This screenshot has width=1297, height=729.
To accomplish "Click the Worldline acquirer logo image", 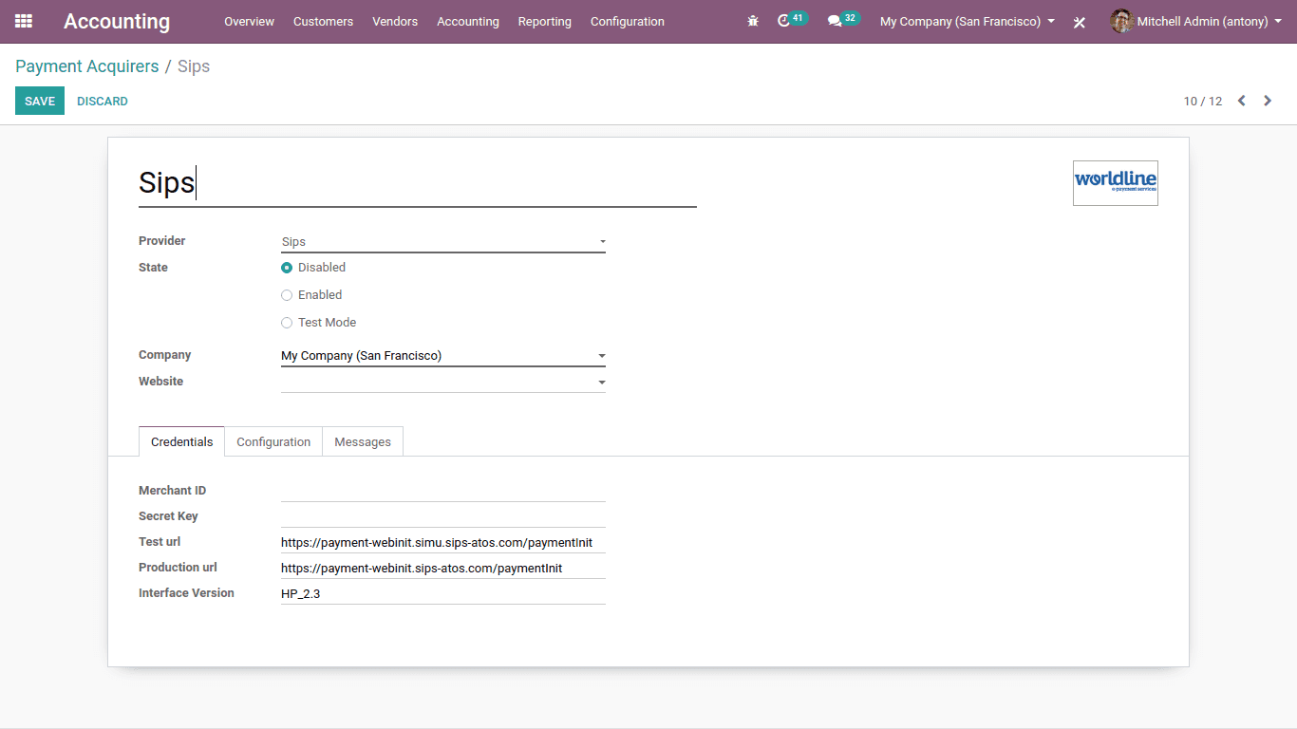I will coord(1116,183).
